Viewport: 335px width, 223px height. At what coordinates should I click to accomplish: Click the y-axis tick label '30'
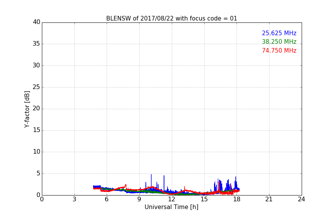tap(36, 65)
